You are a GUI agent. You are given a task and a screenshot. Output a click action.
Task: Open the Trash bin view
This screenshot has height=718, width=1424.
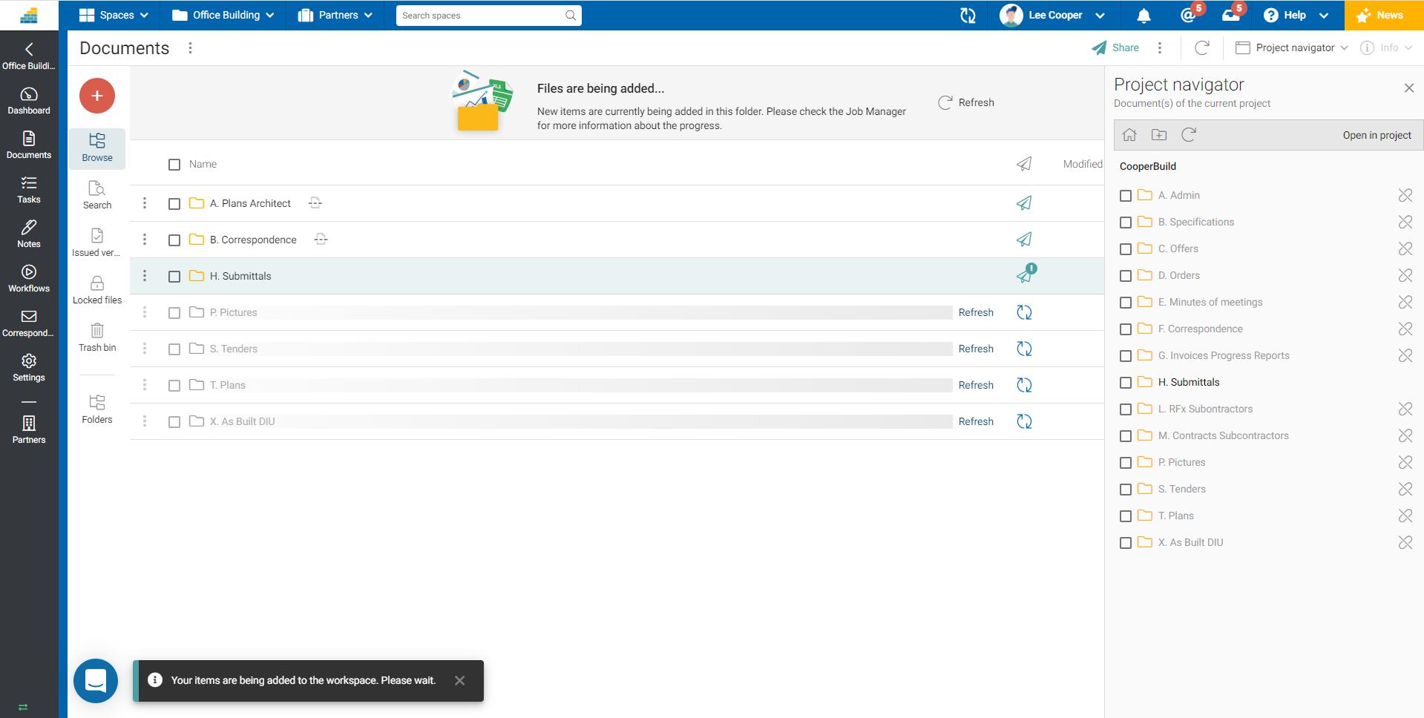tap(97, 337)
